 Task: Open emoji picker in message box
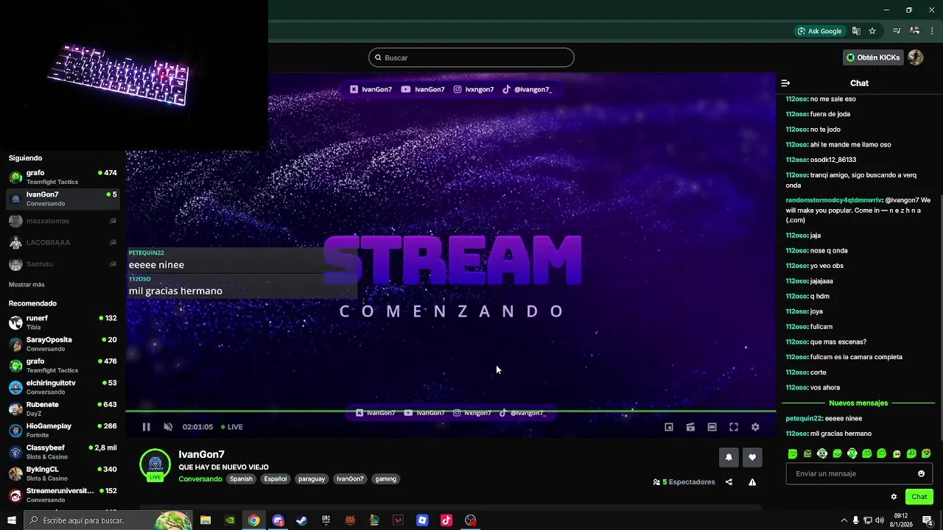tap(921, 474)
